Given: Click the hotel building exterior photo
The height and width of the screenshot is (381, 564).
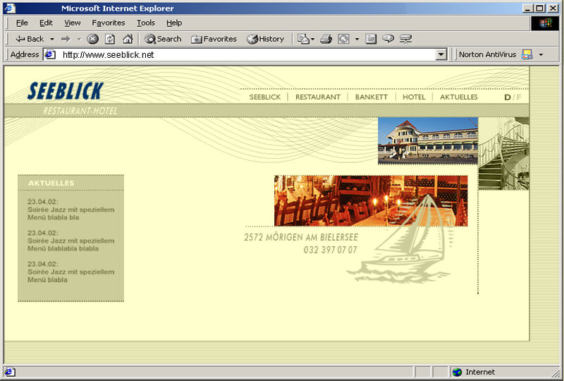Looking at the screenshot, I should (x=428, y=141).
